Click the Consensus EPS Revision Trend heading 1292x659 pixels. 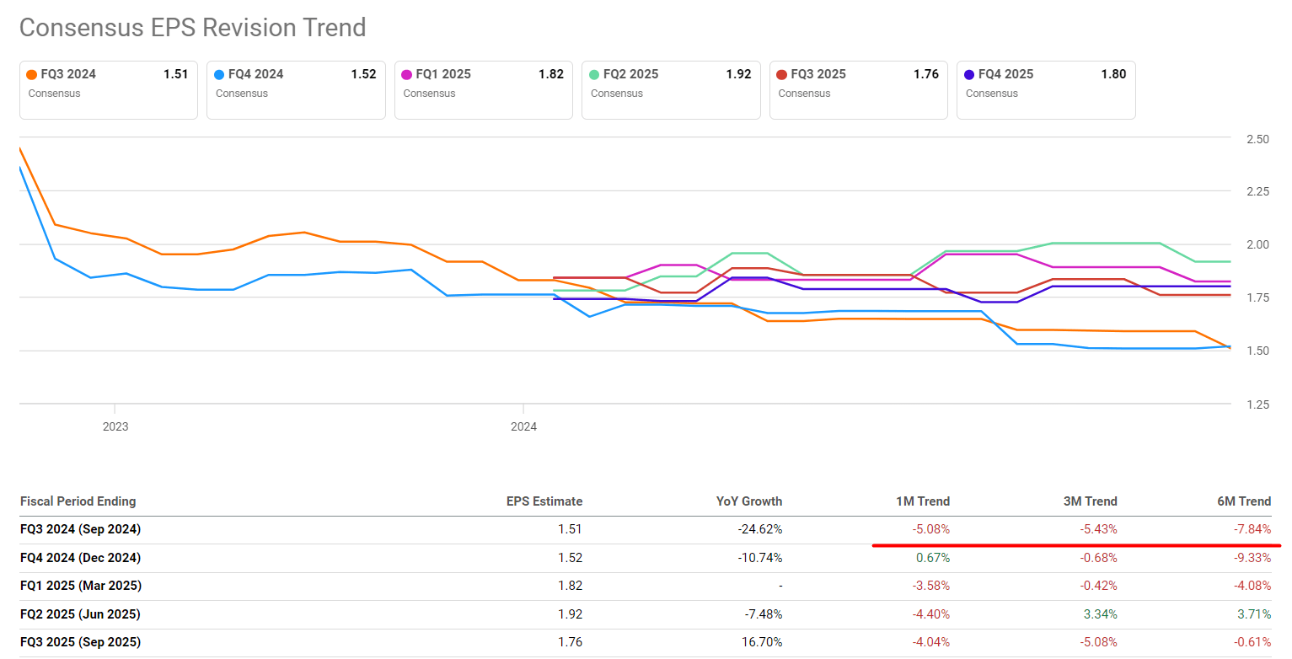tap(192, 28)
